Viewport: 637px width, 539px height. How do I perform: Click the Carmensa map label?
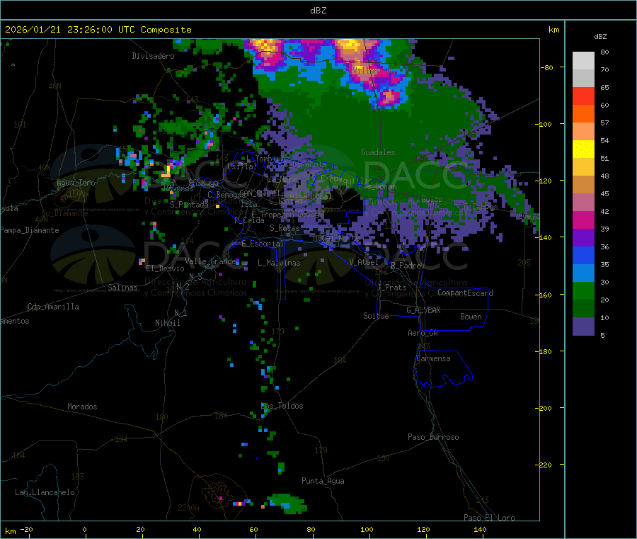tap(433, 358)
